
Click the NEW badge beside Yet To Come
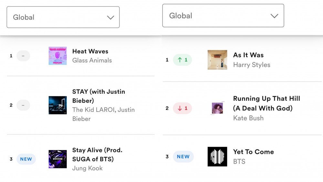coord(183,156)
